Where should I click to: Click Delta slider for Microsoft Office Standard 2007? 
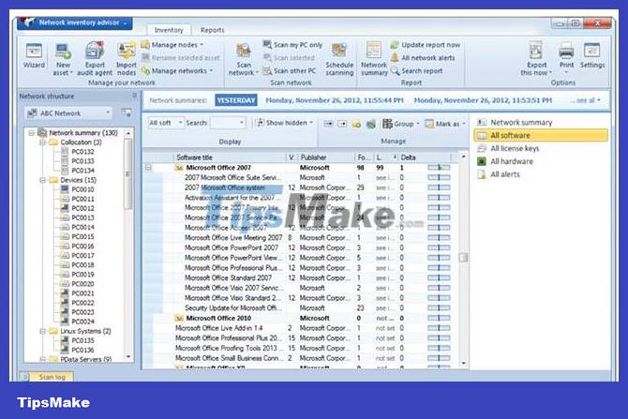pos(439,278)
